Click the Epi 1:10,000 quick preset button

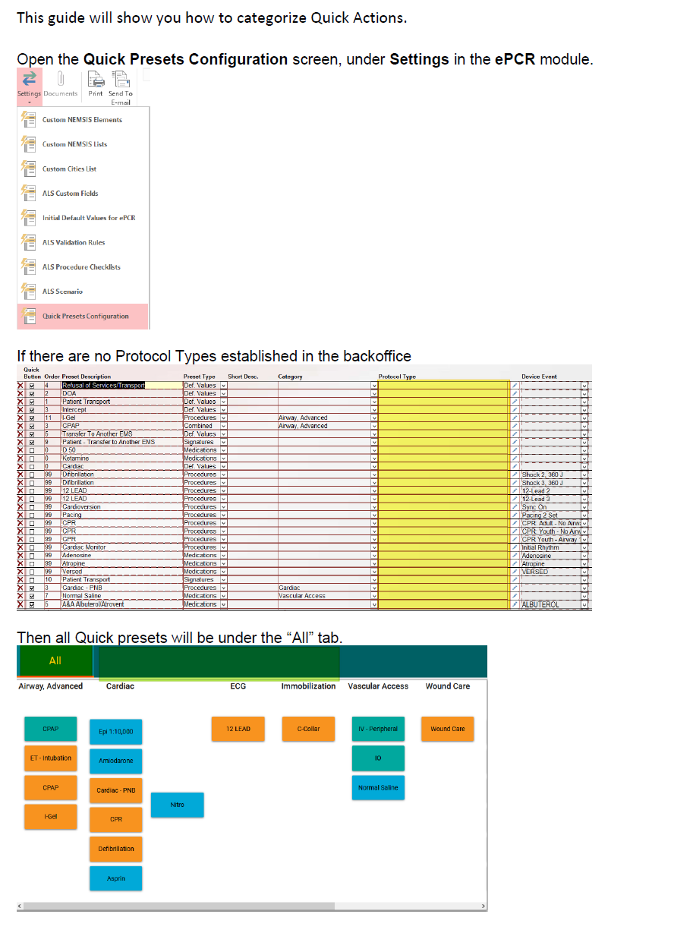point(116,732)
